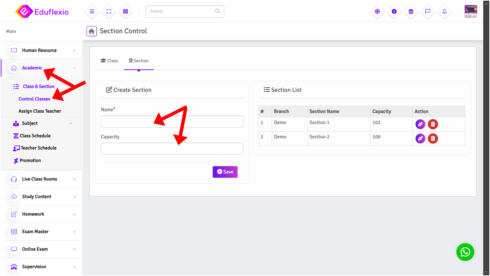
Task: Delete Section 2 using the trash icon
Action: coord(433,138)
